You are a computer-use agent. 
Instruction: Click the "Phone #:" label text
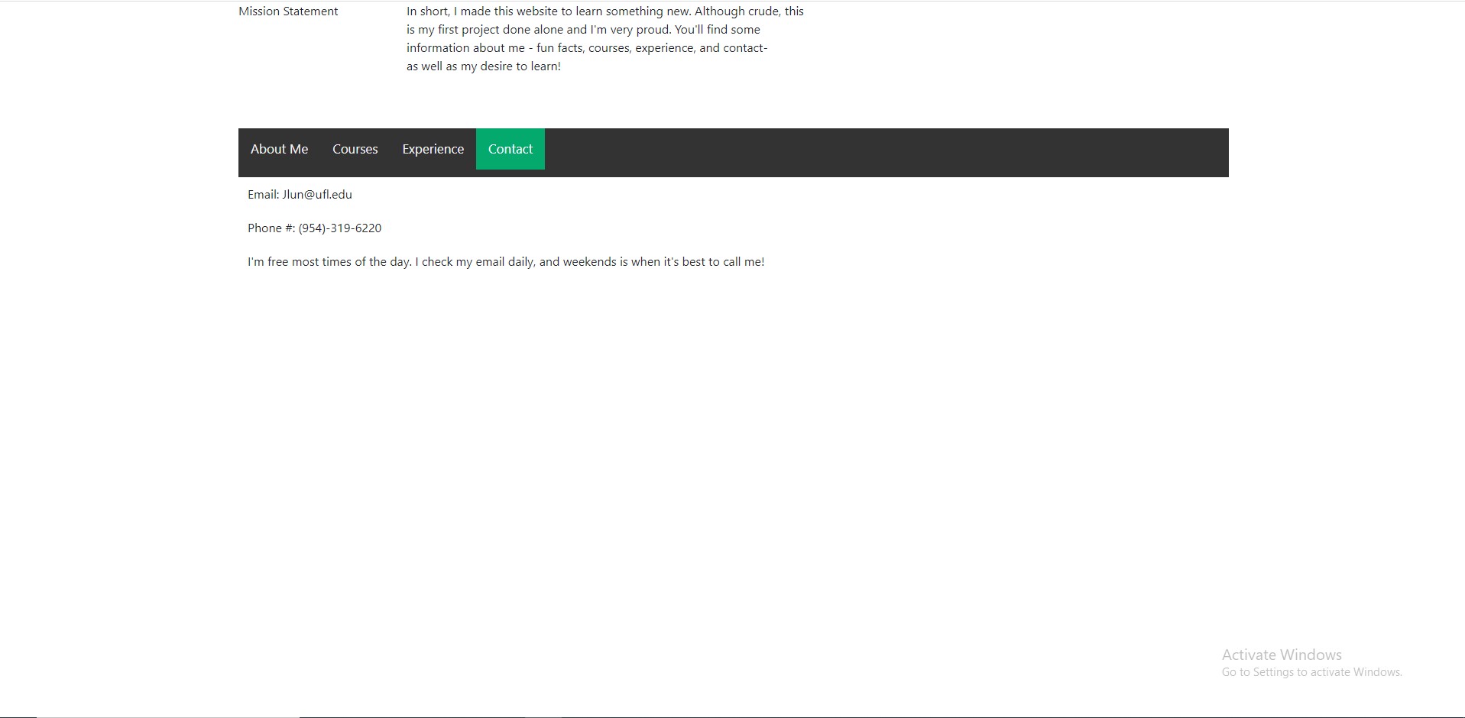tap(271, 228)
